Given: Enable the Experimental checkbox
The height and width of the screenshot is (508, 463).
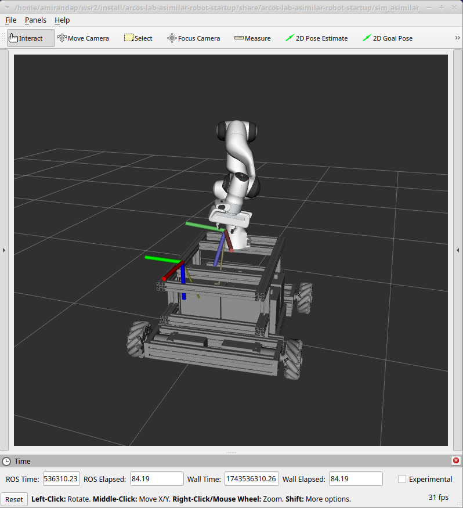Looking at the screenshot, I should click(402, 479).
